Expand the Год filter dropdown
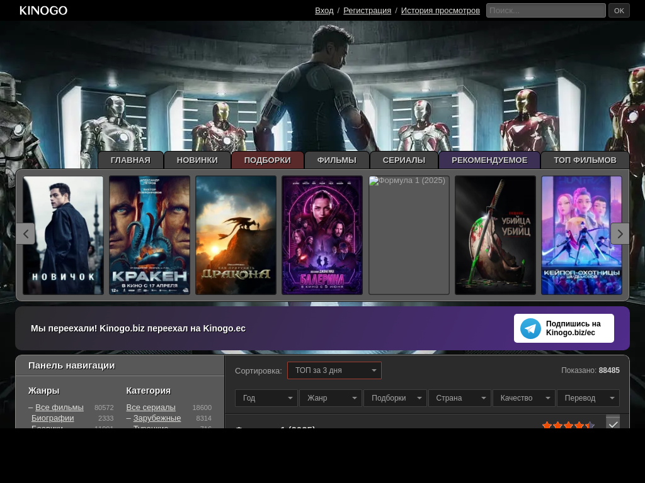The height and width of the screenshot is (483, 645). click(266, 398)
